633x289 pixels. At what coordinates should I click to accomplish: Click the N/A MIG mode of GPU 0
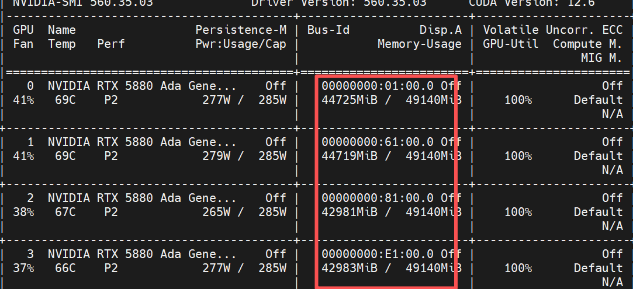coord(613,114)
